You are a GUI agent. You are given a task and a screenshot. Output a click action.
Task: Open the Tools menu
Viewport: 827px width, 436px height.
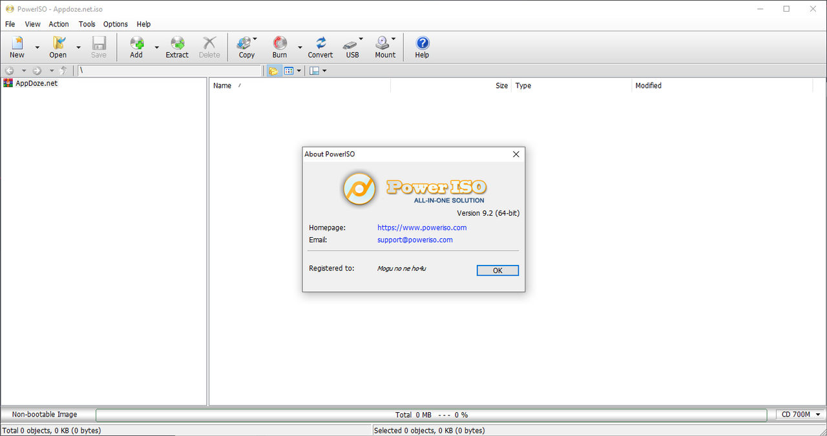tap(87, 24)
